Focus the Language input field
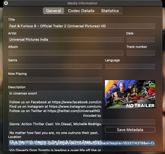Image resolution: width=165 pixels, height=154 pixels. tap(130, 66)
